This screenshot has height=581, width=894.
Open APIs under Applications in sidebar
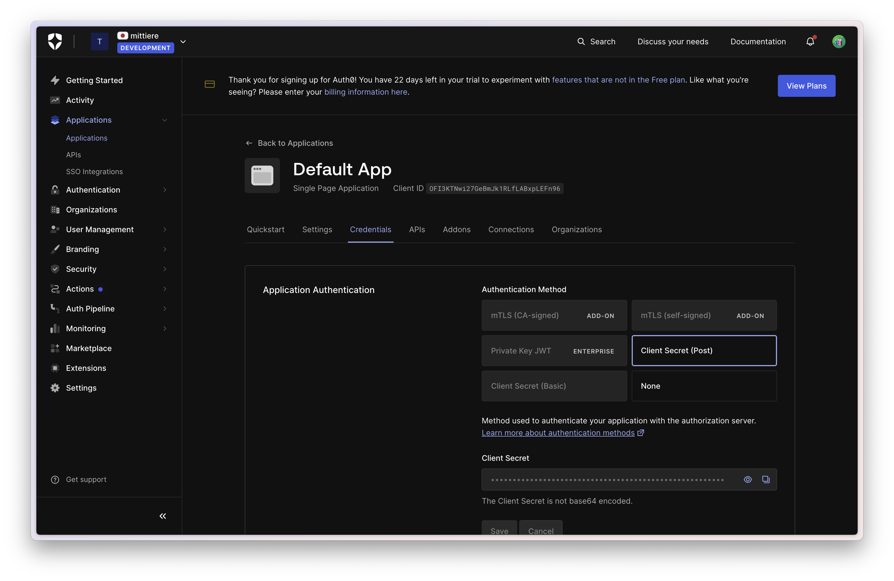[x=73, y=155]
